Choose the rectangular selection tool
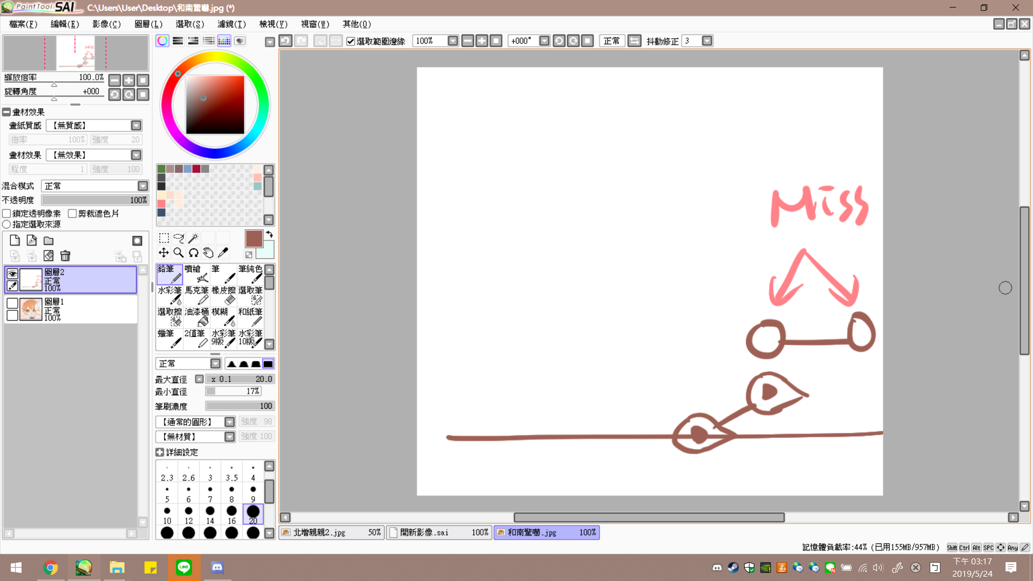This screenshot has width=1033, height=581. pos(164,238)
